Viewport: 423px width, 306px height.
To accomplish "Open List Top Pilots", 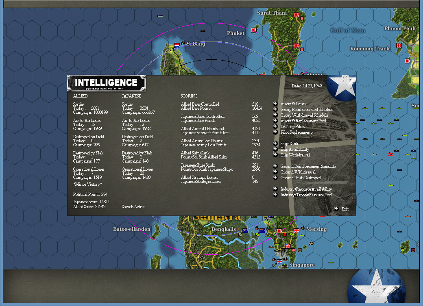I will coord(292,126).
